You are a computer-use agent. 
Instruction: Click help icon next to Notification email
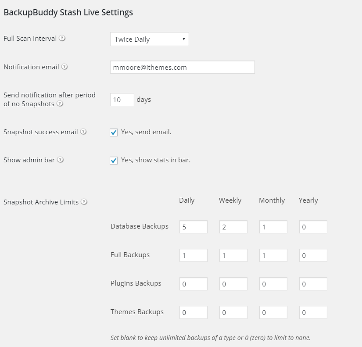tap(65, 67)
